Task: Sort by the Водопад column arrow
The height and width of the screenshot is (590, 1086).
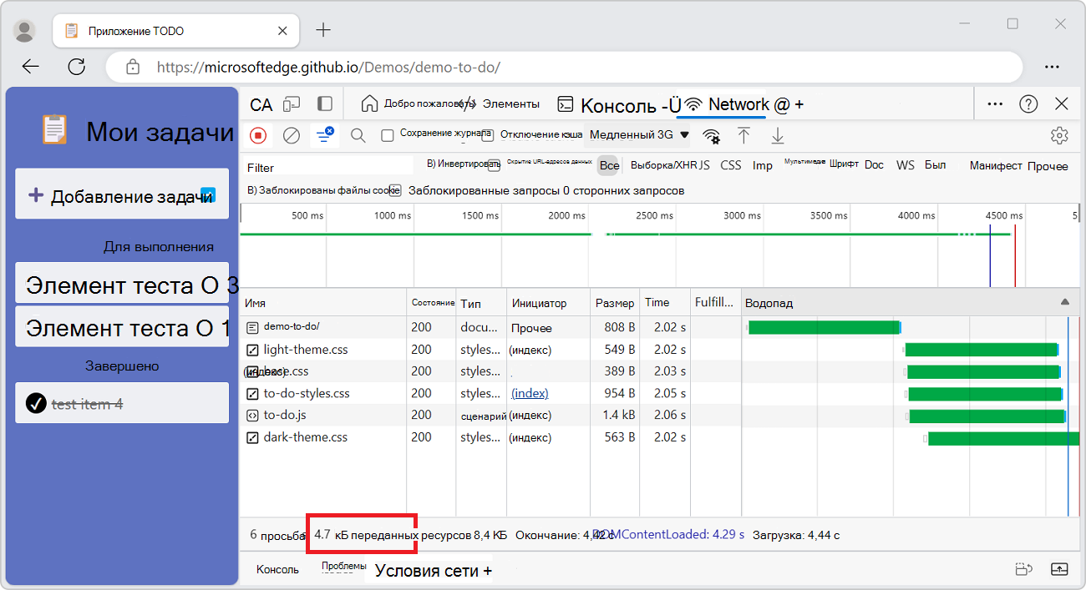Action: coord(1064,302)
